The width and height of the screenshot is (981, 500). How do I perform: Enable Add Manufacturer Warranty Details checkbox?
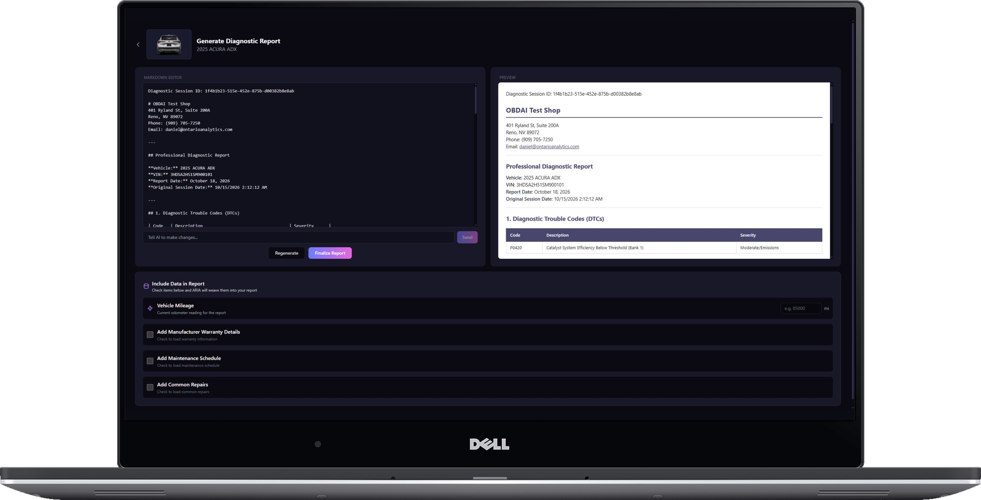click(150, 335)
